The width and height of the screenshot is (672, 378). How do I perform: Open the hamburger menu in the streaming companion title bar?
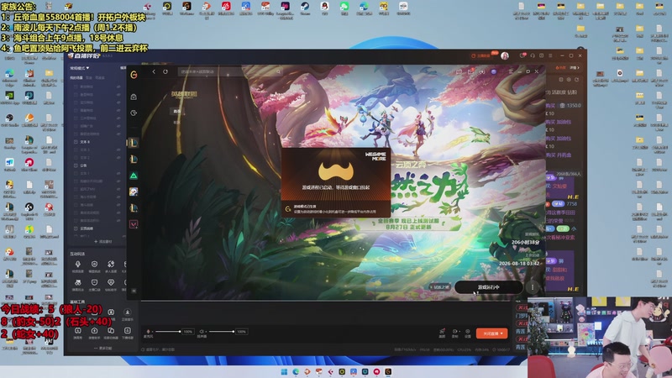550,55
